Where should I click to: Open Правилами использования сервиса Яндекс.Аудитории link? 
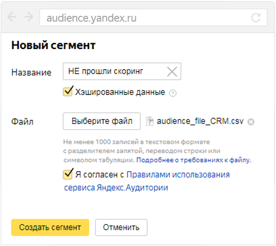click(147, 181)
